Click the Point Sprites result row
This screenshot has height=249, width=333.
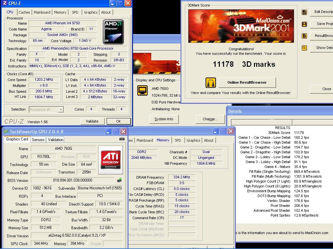[294, 215]
